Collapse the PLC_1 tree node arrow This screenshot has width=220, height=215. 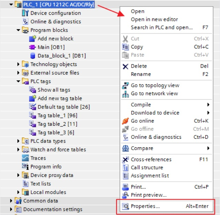[11, 4]
